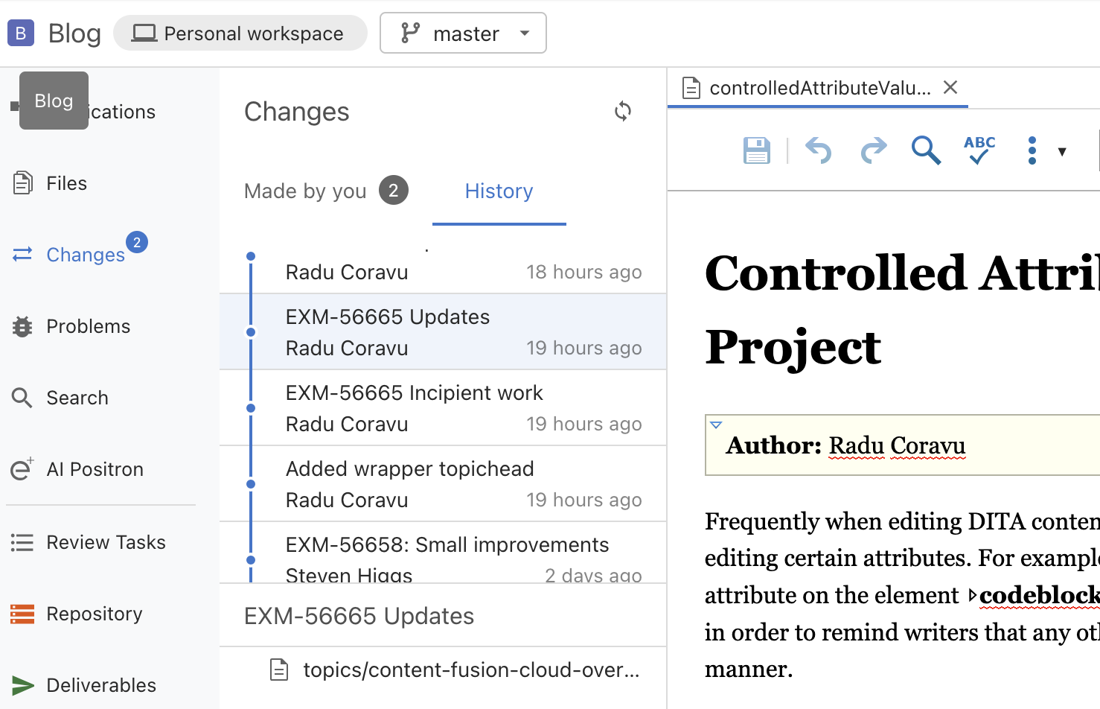
Task: Run the ABC spell check tool
Action: point(979,150)
